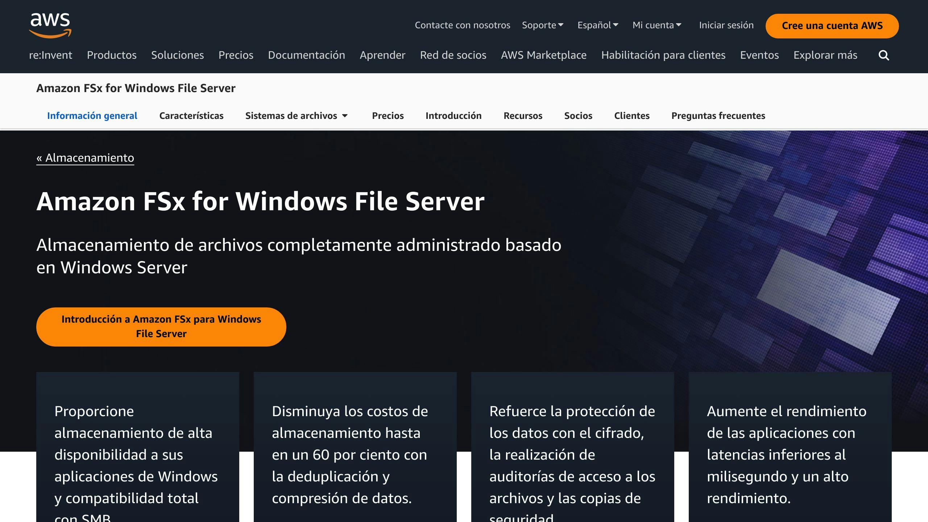Click Cree una cuenta AWS button

point(832,26)
